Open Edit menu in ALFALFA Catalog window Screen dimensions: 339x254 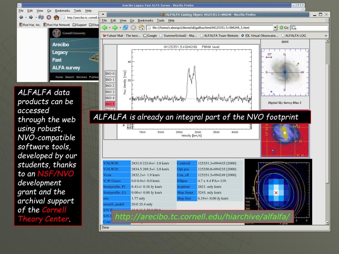point(113,20)
